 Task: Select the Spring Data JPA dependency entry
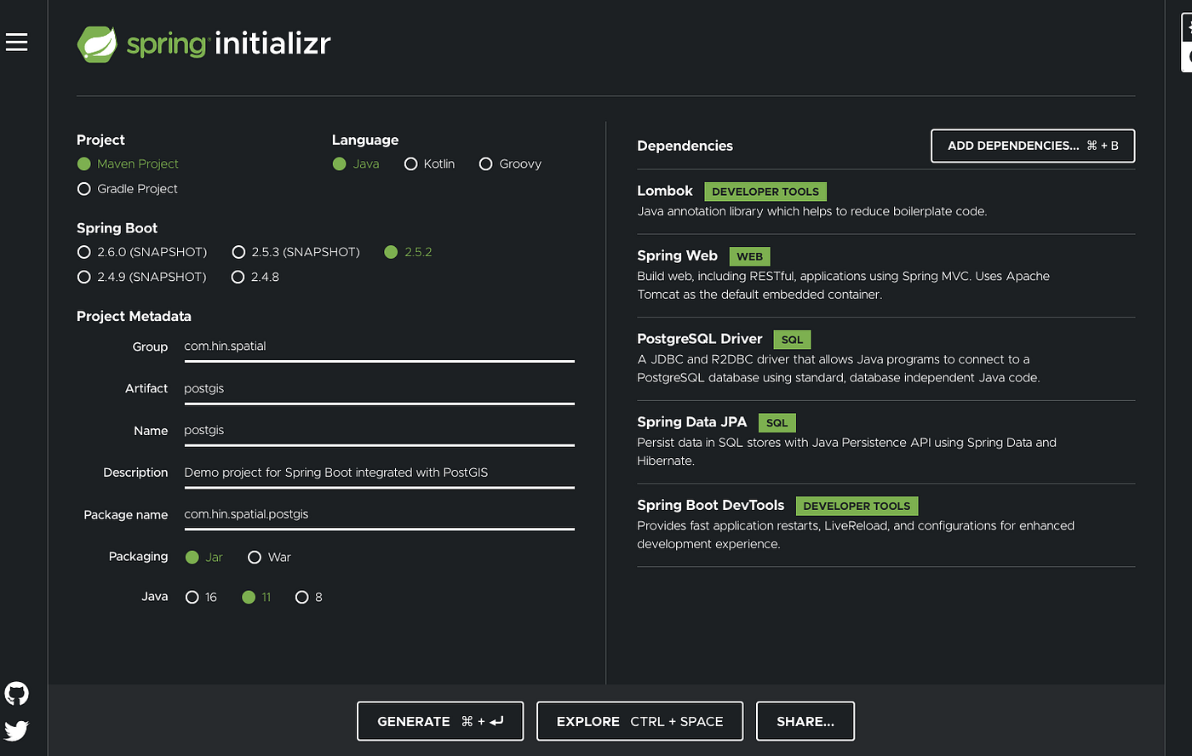(x=885, y=442)
